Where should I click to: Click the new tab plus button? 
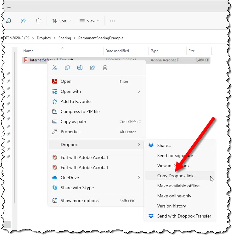tap(9, 7)
